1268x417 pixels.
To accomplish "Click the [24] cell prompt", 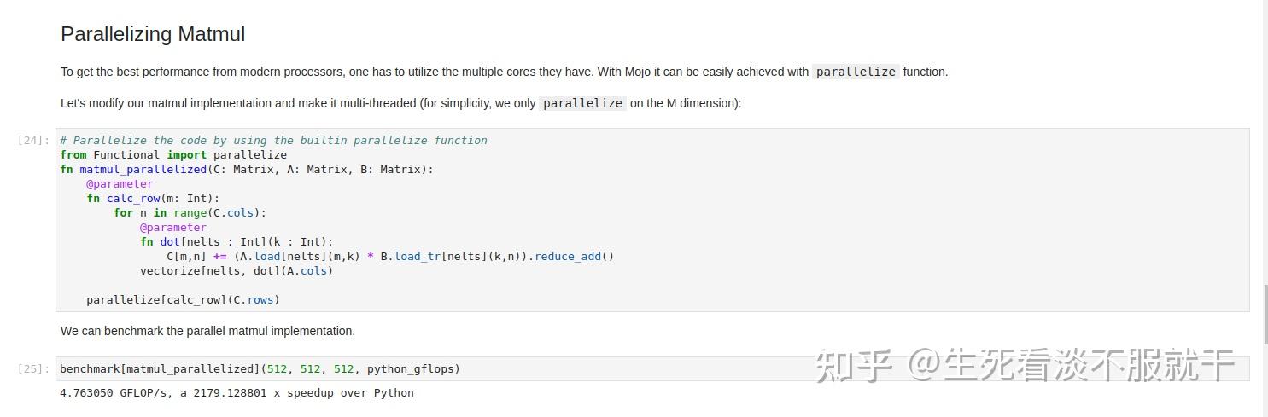I will [x=34, y=141].
